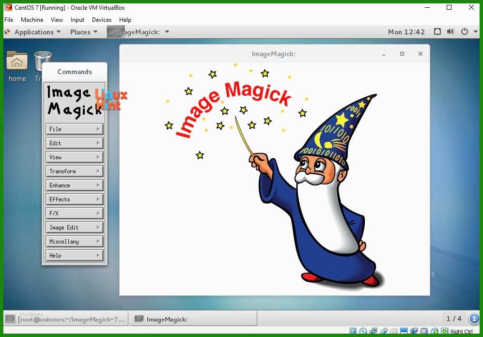Viewport: 483px width, 337px height.
Task: Click the accessibility square icon beside the clock
Action: [x=437, y=32]
